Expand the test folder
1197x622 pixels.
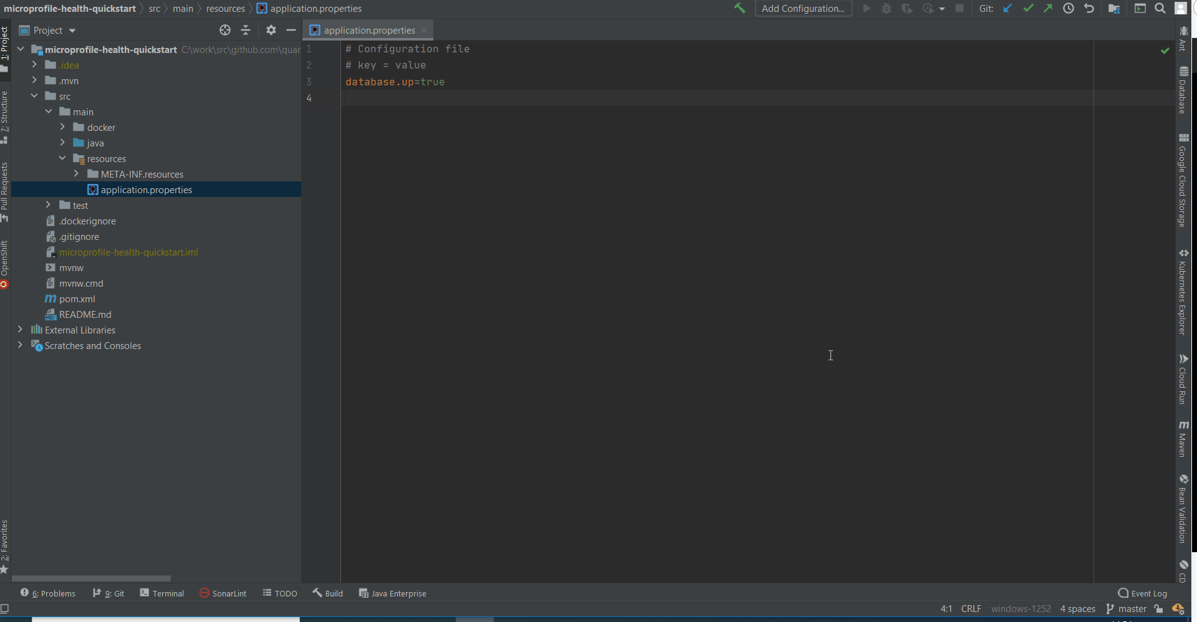(49, 204)
